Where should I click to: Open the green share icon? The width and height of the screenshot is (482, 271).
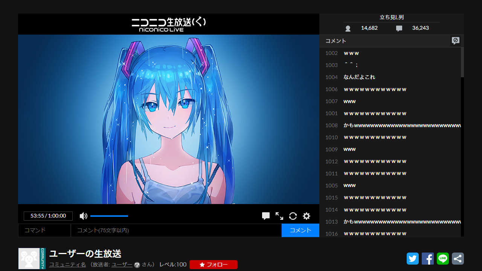tap(458, 259)
